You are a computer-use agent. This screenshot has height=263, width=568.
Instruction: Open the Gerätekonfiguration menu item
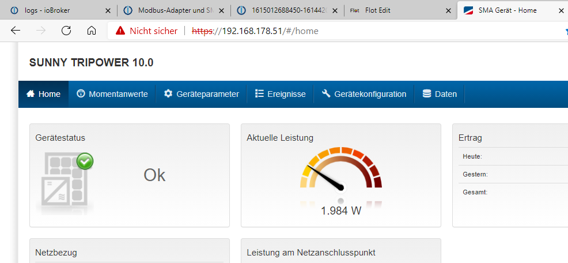tap(363, 95)
